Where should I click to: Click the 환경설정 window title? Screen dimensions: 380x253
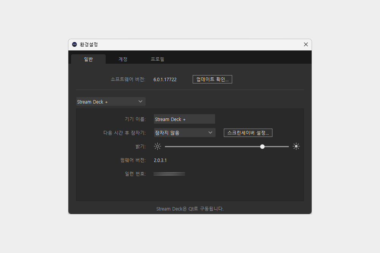coord(89,44)
